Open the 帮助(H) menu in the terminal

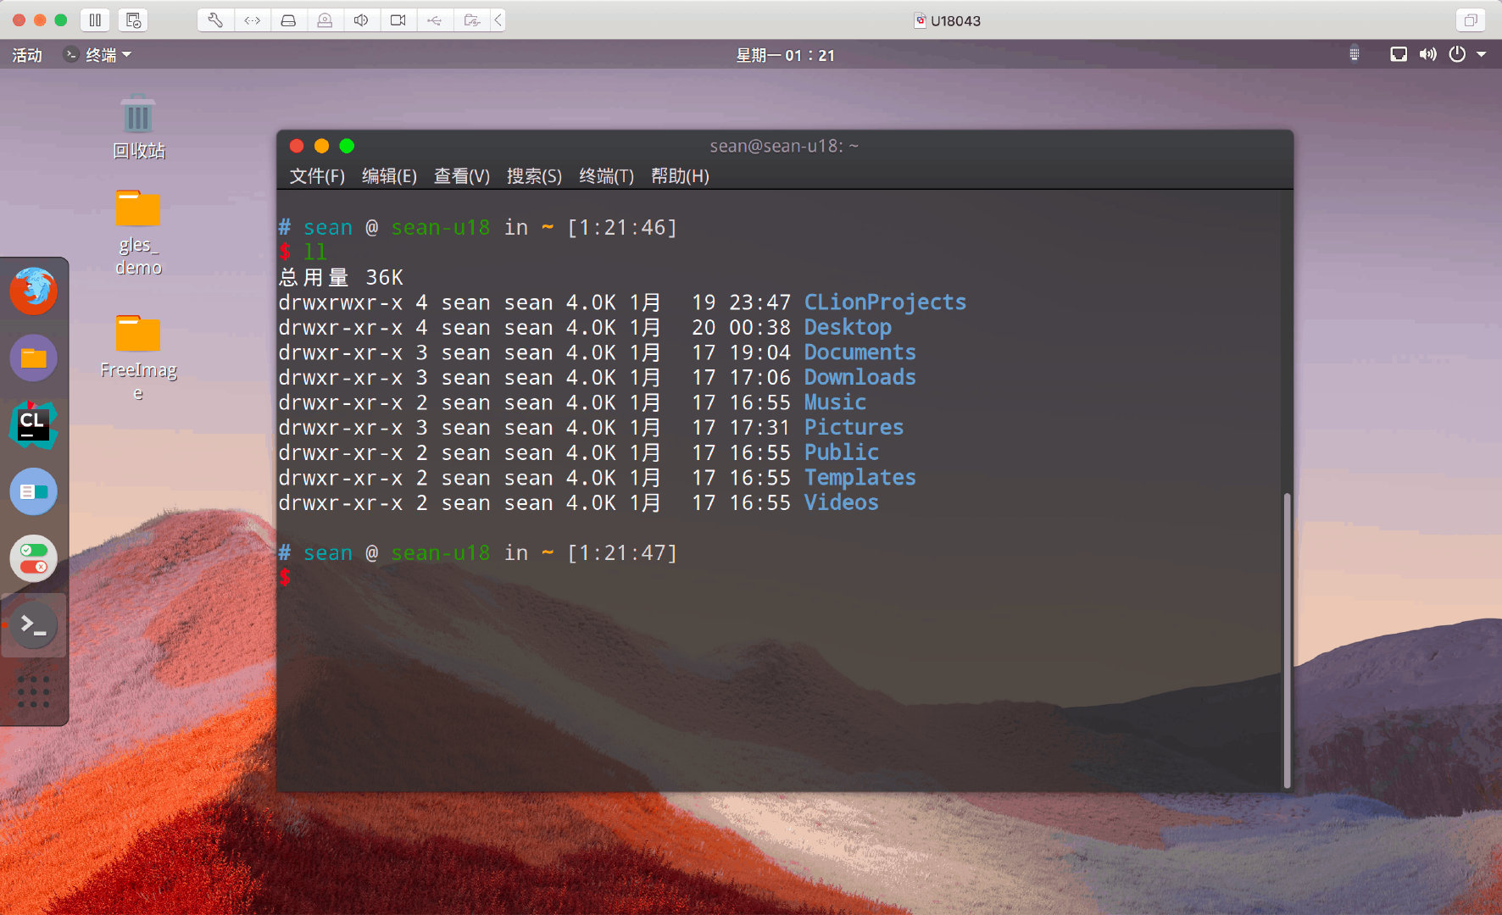[x=680, y=176]
